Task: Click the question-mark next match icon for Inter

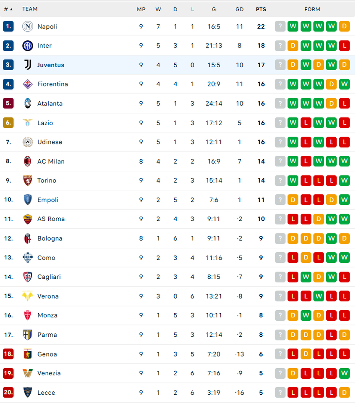Action: [x=280, y=46]
